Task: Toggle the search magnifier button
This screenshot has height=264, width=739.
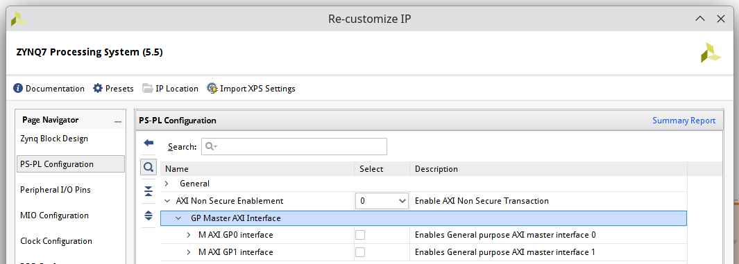Action: point(148,167)
